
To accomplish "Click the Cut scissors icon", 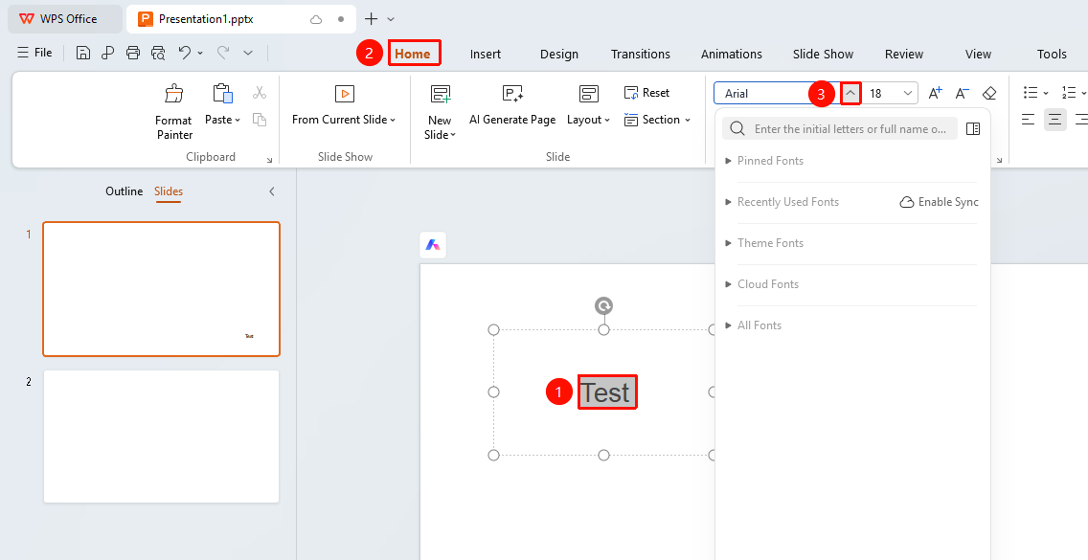I will [x=260, y=92].
